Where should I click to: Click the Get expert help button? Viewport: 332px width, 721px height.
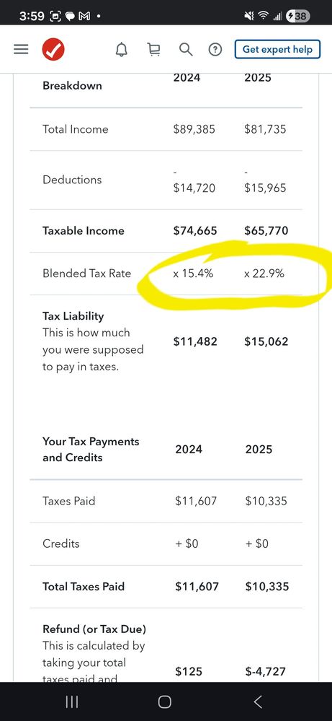tap(277, 49)
